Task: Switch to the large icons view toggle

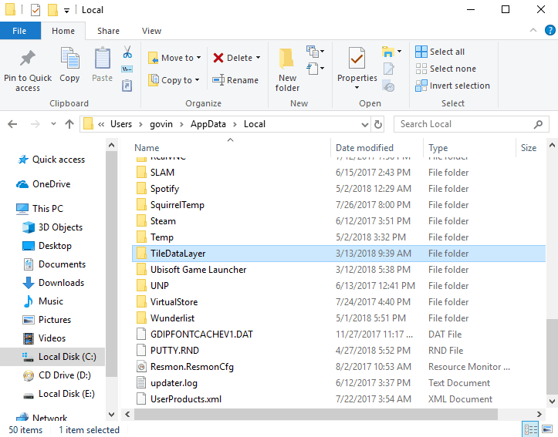Action: click(x=548, y=429)
